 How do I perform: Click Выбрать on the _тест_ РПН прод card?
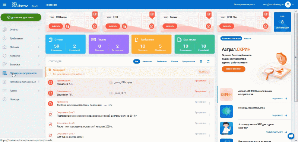pyautogui.click(x=56, y=26)
